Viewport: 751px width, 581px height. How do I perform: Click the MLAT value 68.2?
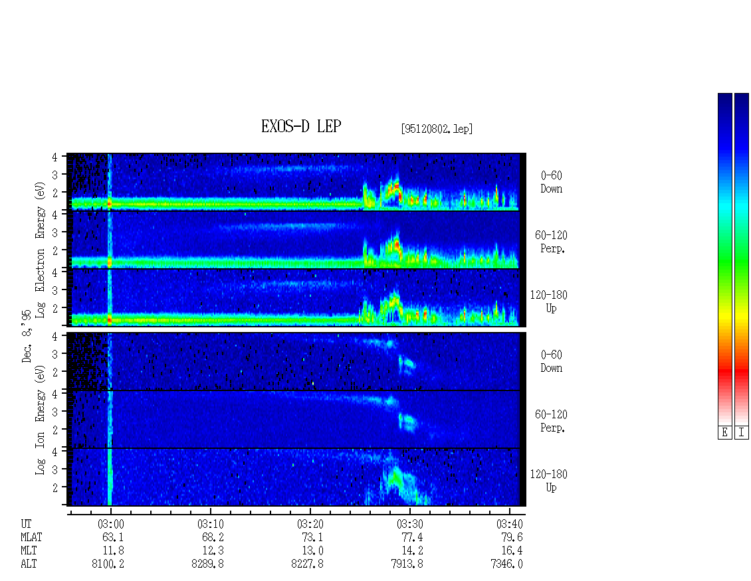[x=213, y=537]
